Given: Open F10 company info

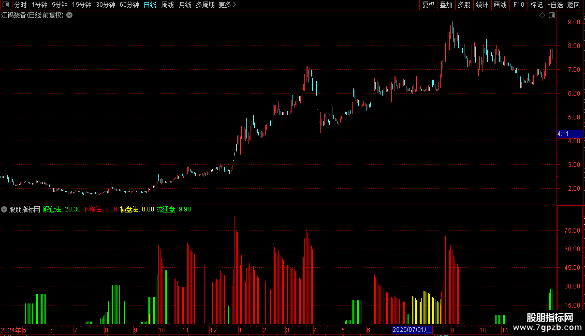Looking at the screenshot, I should [x=519, y=5].
